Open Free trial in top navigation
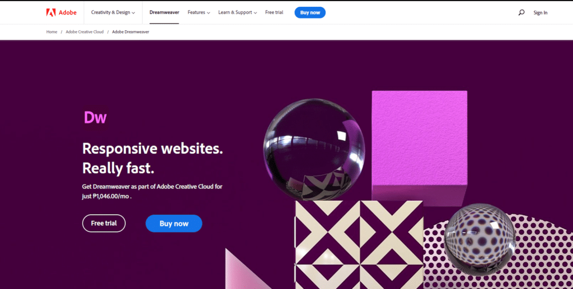 pos(274,12)
